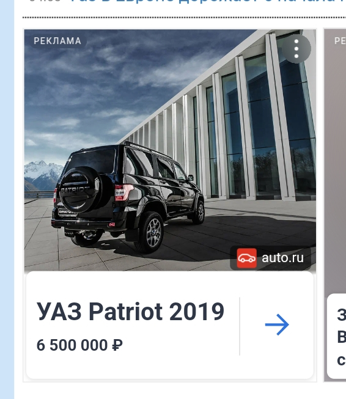
Task: Open the УАЗ Patriot 2019 title
Action: tap(130, 312)
